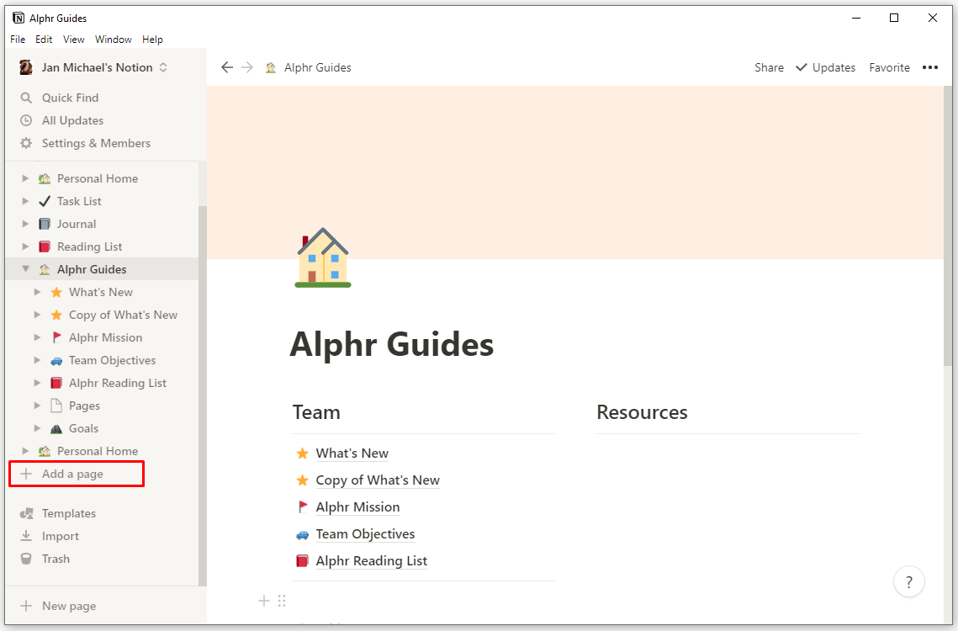The image size is (958, 631).
Task: Click the plus icon next to Add a page
Action: tap(26, 474)
